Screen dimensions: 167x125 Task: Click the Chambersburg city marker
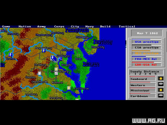(44, 39)
